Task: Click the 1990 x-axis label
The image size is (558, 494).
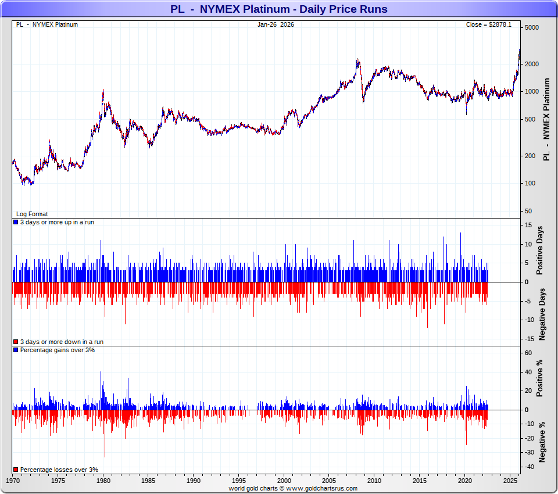Action: (193, 481)
